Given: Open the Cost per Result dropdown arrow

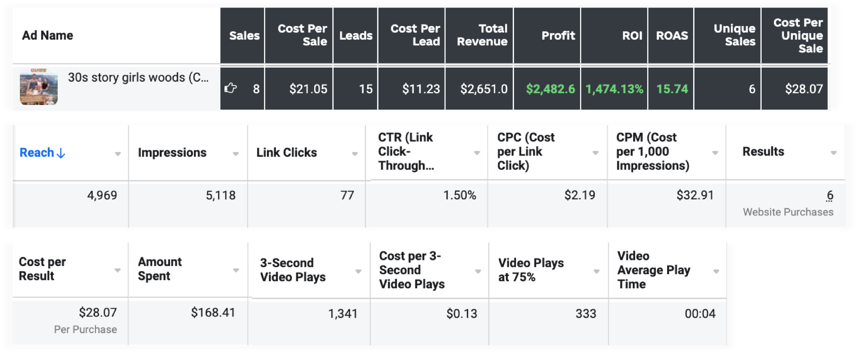Looking at the screenshot, I should click(118, 270).
